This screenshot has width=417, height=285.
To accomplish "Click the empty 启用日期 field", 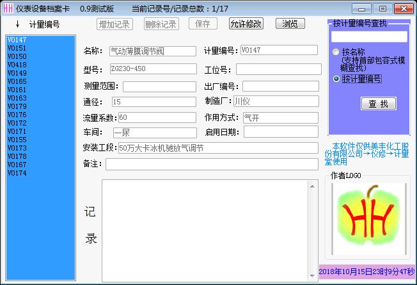I will (x=281, y=132).
